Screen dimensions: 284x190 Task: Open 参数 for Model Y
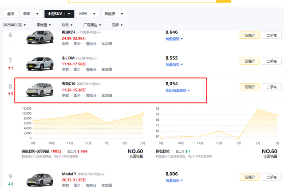pyautogui.click(x=65, y=186)
